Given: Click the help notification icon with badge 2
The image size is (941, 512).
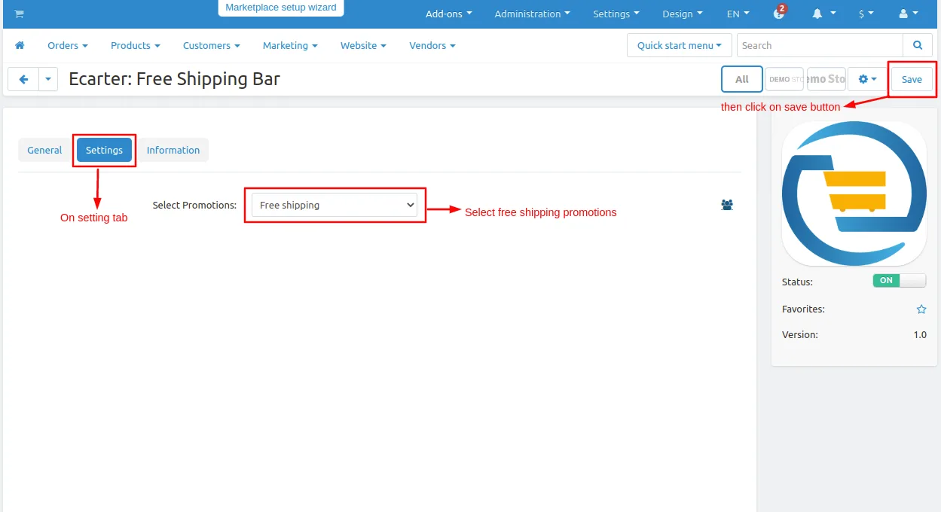Looking at the screenshot, I should pos(780,13).
